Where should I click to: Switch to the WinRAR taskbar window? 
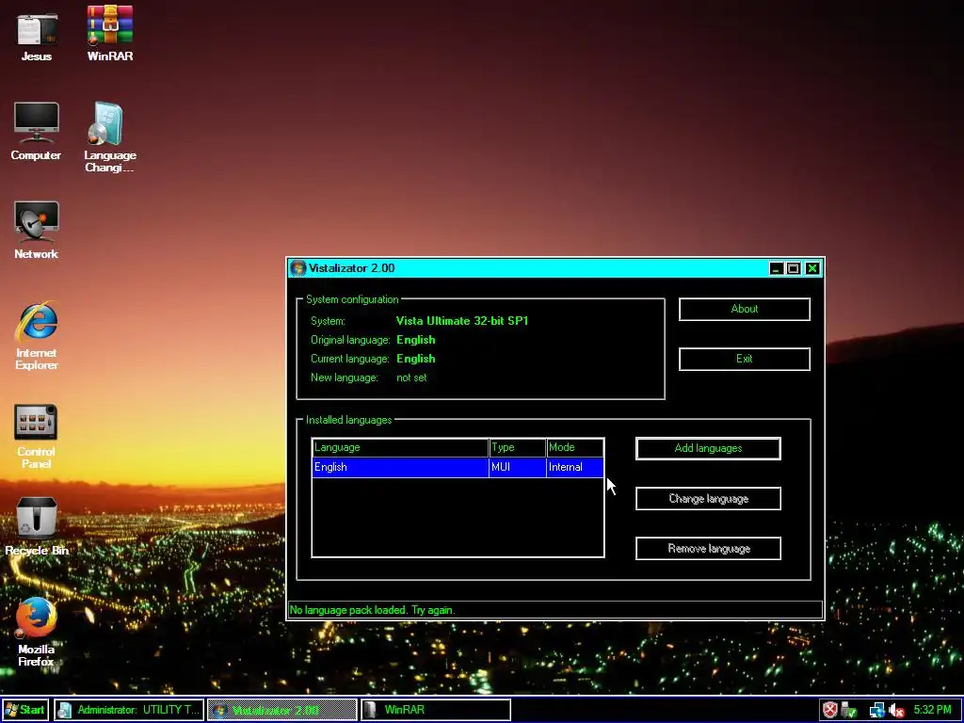(x=435, y=710)
